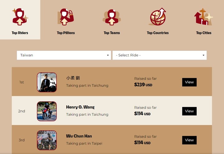This screenshot has width=224, height=154.
Task: Switch to the Top Pillions tab label
Action: (x=66, y=33)
